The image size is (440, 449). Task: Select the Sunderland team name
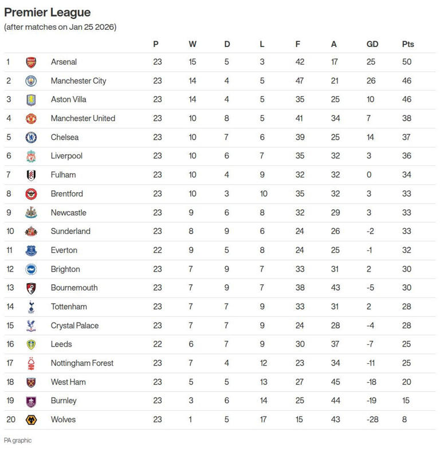click(x=70, y=232)
